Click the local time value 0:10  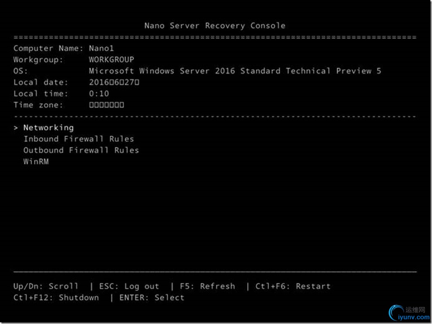pyautogui.click(x=99, y=94)
